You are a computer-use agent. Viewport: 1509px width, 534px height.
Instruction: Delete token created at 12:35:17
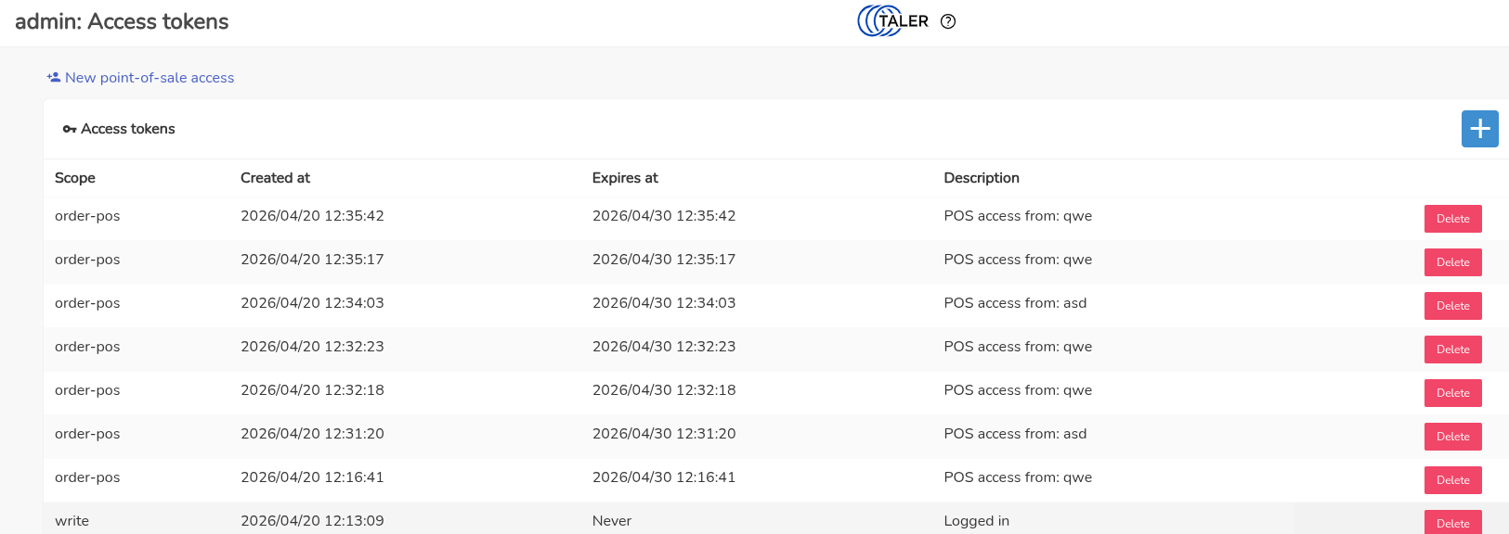(1452, 262)
